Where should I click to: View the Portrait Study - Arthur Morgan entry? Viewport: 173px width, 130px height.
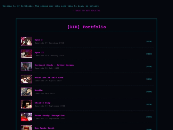pos(149,66)
